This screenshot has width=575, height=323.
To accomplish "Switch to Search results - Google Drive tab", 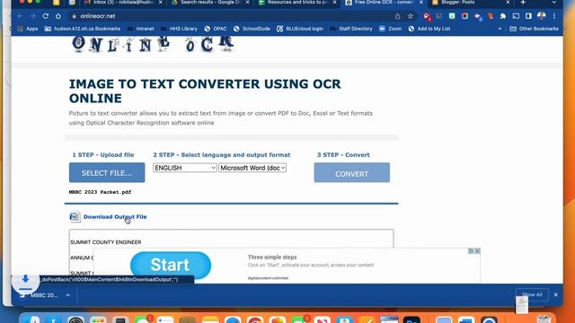I will tap(210, 3).
